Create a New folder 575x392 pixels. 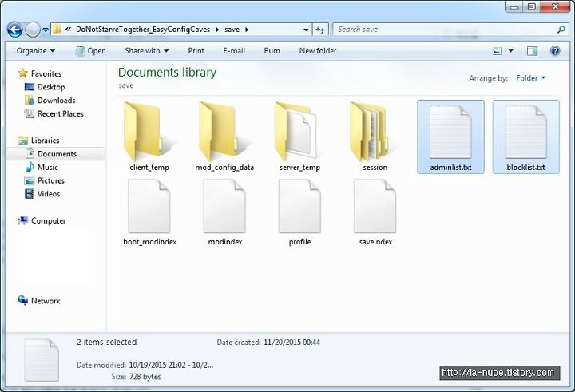click(318, 51)
